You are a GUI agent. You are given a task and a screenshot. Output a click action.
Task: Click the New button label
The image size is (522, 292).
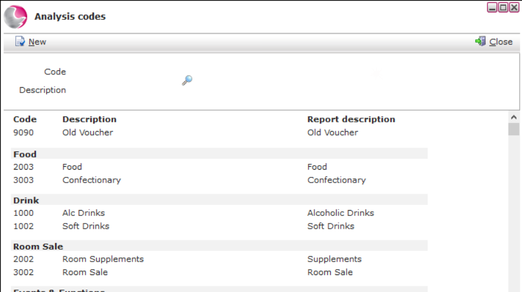pos(38,42)
